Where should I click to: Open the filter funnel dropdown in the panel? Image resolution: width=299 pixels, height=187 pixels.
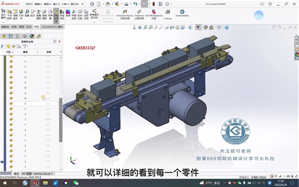[25, 46]
